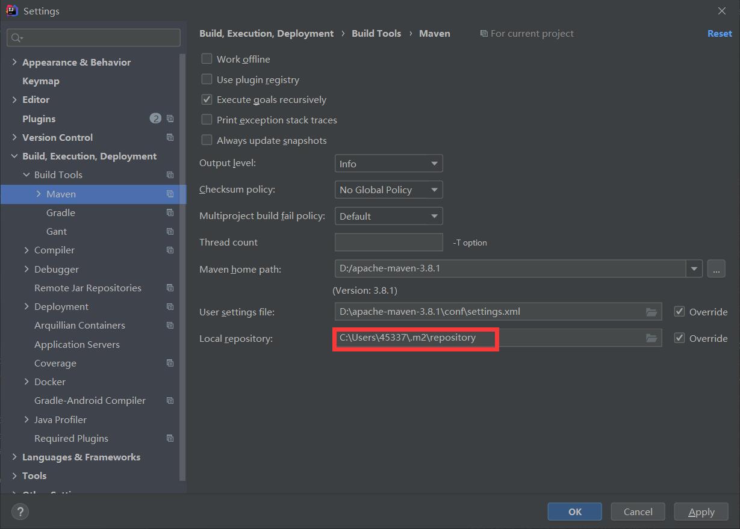The height and width of the screenshot is (529, 740).
Task: Click the project-level icon beside Coverage
Action: coord(170,363)
